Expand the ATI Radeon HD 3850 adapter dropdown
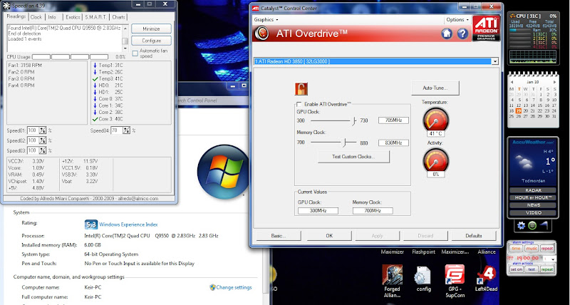 tap(494, 61)
